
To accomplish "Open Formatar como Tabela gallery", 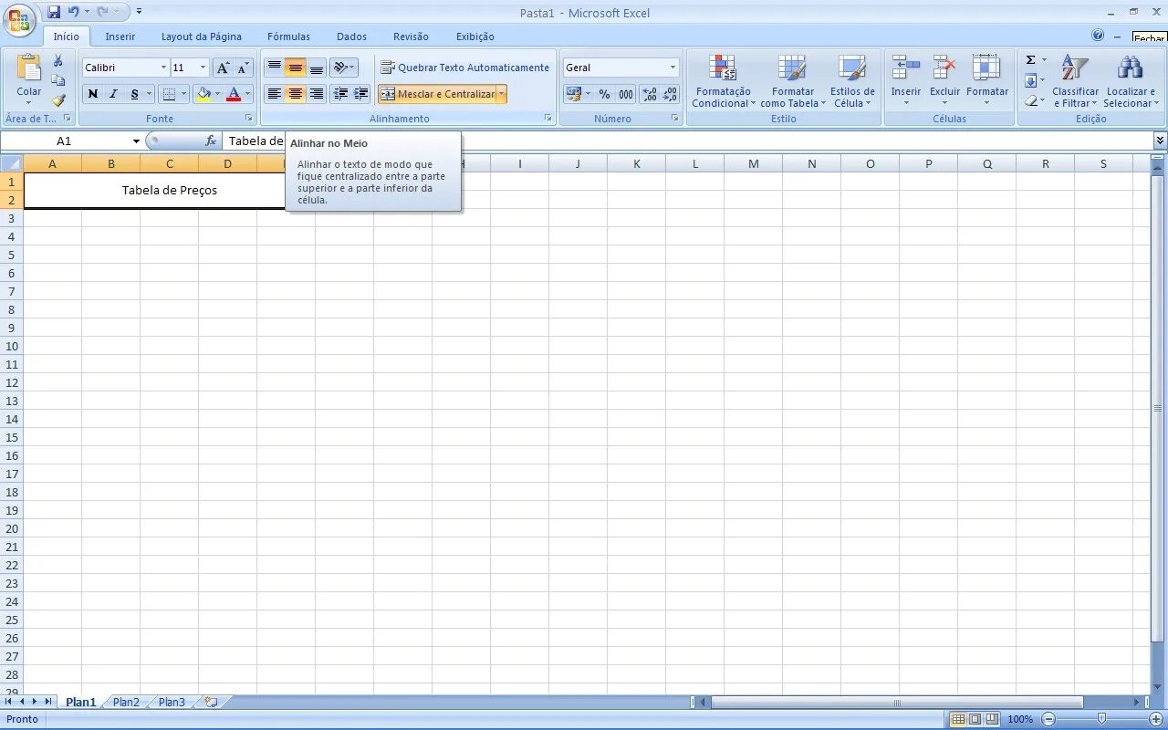I will click(x=792, y=80).
